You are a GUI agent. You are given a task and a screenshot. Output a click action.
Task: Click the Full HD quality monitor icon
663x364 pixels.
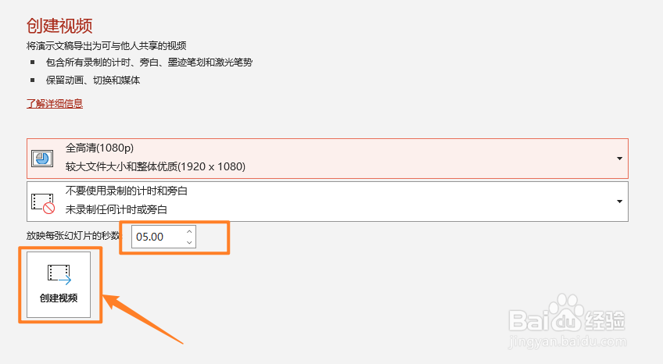(x=42, y=159)
